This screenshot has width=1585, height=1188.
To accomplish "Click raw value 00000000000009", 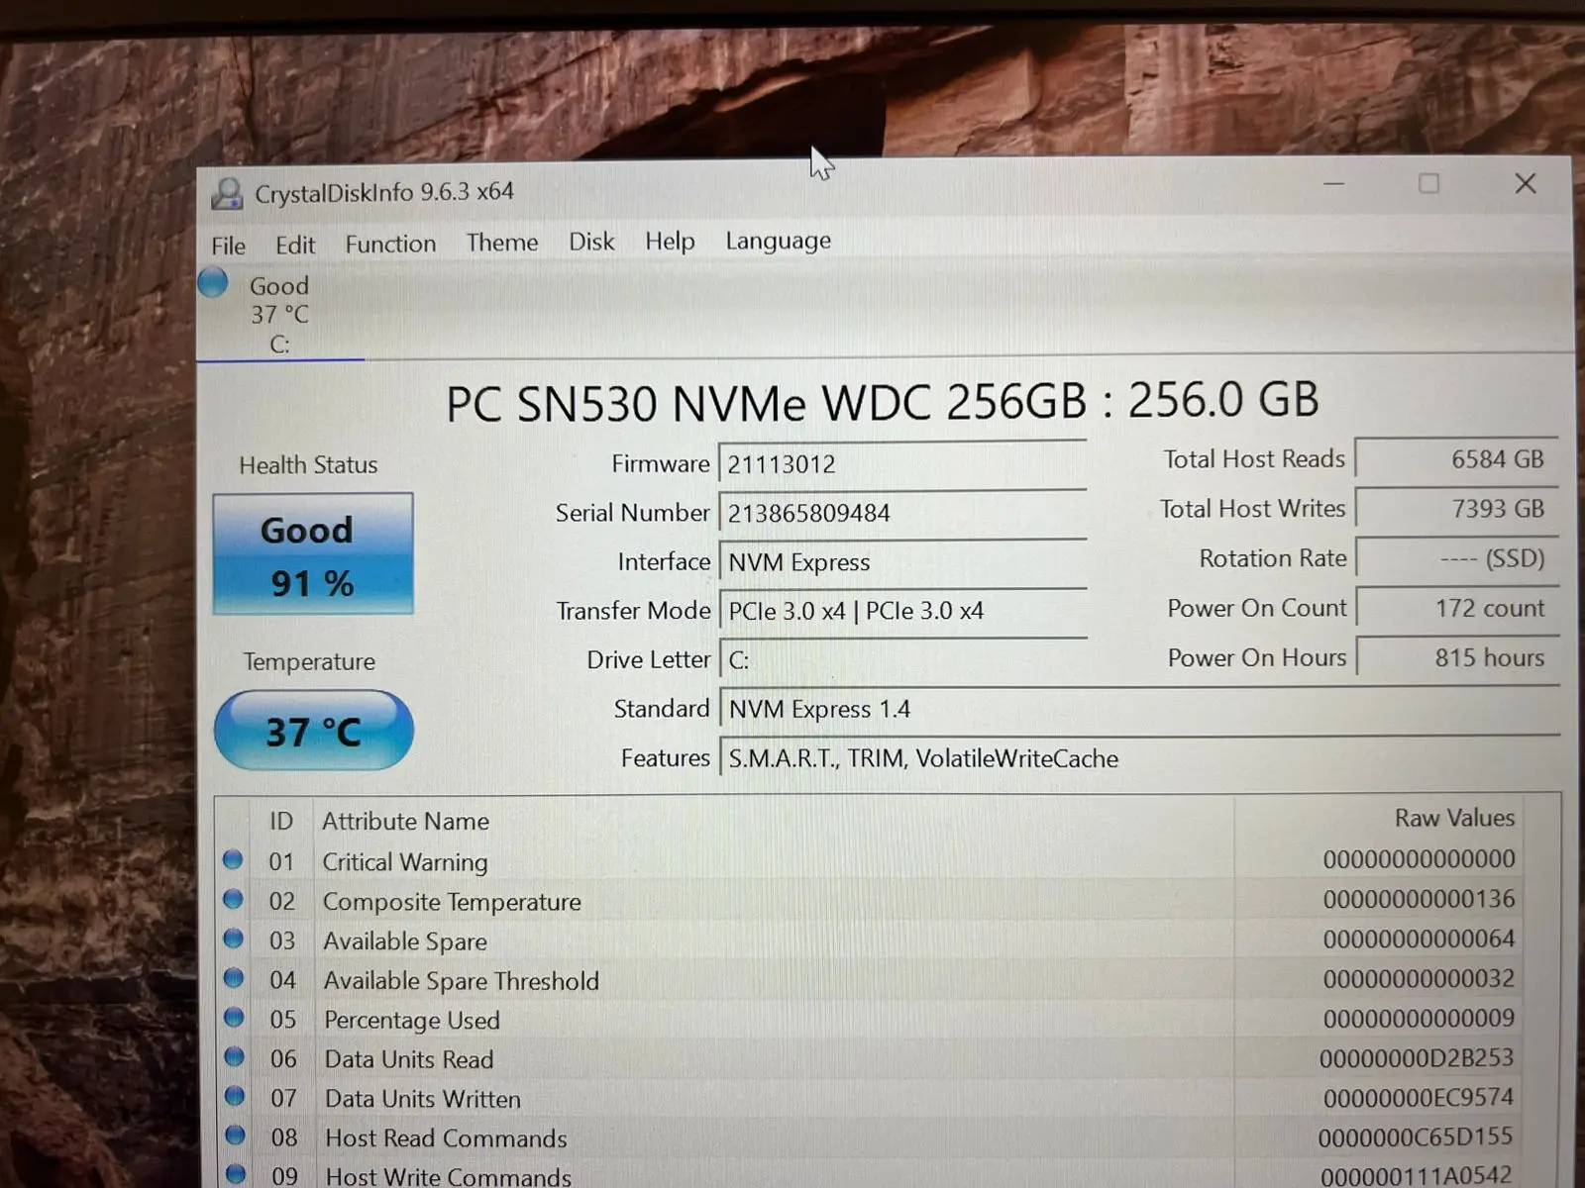I will 1419,1018.
